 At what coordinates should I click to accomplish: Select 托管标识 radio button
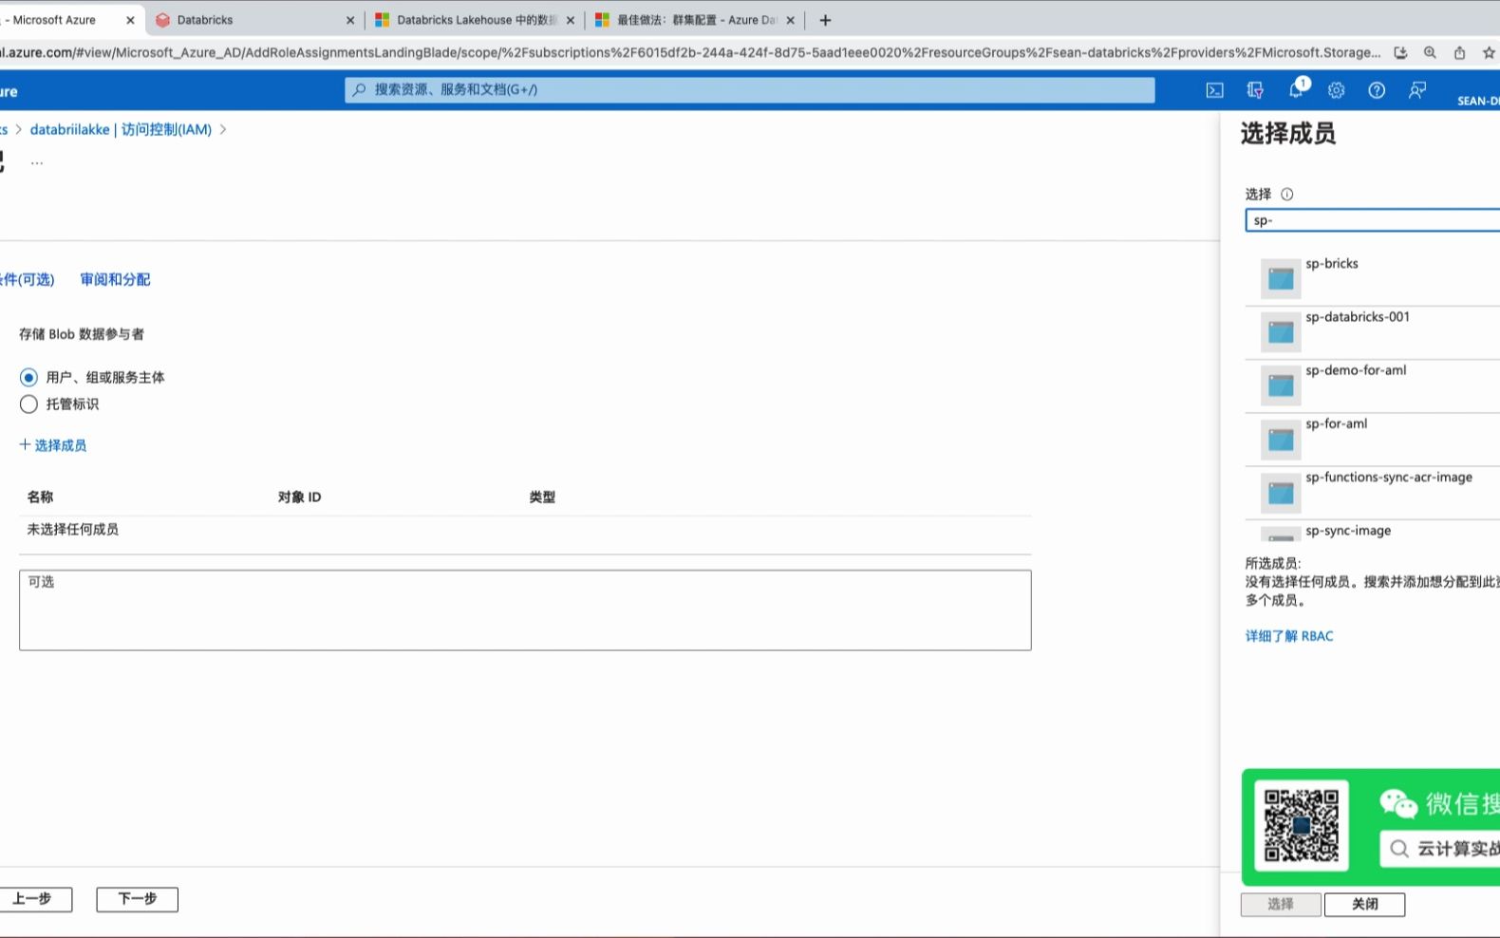point(29,404)
